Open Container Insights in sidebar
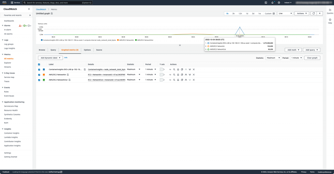This screenshot has height=174, width=334. [x=12, y=133]
